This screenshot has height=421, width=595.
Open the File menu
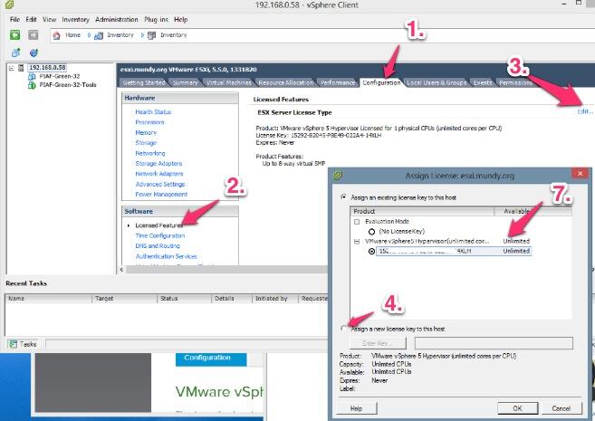pyautogui.click(x=14, y=19)
